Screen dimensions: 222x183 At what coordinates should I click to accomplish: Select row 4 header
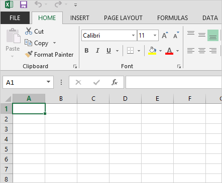pos(7,139)
